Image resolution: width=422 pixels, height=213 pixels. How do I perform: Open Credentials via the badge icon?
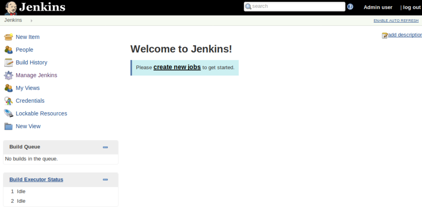9,101
